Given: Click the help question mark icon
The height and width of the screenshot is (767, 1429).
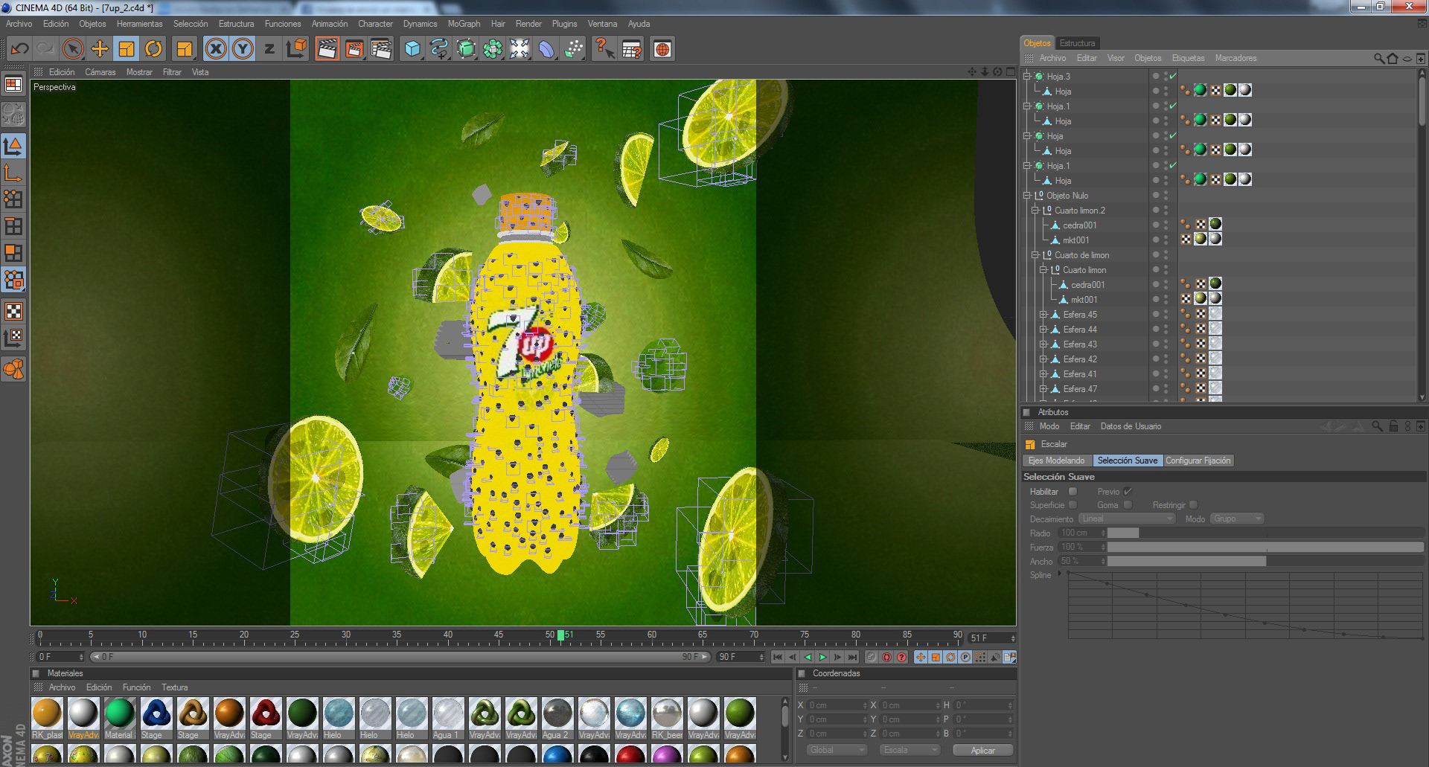Looking at the screenshot, I should pyautogui.click(x=604, y=49).
